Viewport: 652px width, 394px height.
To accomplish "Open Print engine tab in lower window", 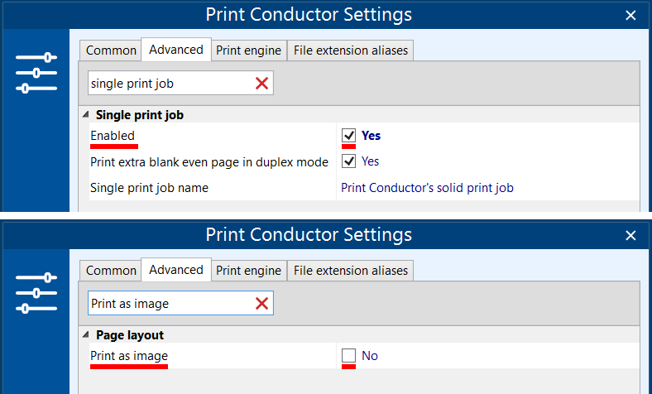I will click(249, 271).
